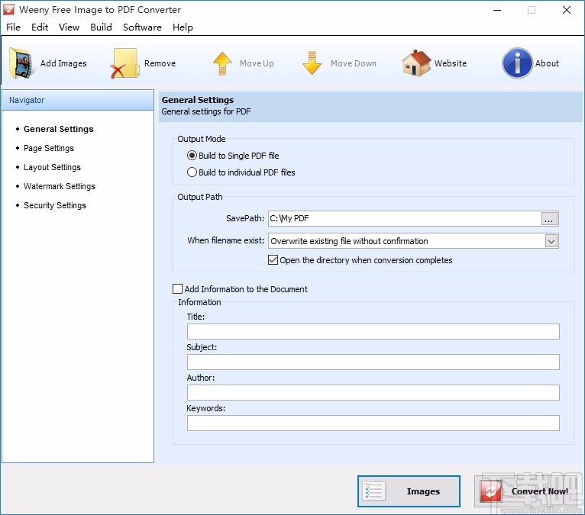
Task: Open the Software menu
Action: (x=143, y=27)
